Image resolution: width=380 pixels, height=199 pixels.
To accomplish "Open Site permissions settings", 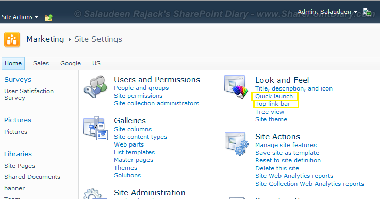I will 138,96.
